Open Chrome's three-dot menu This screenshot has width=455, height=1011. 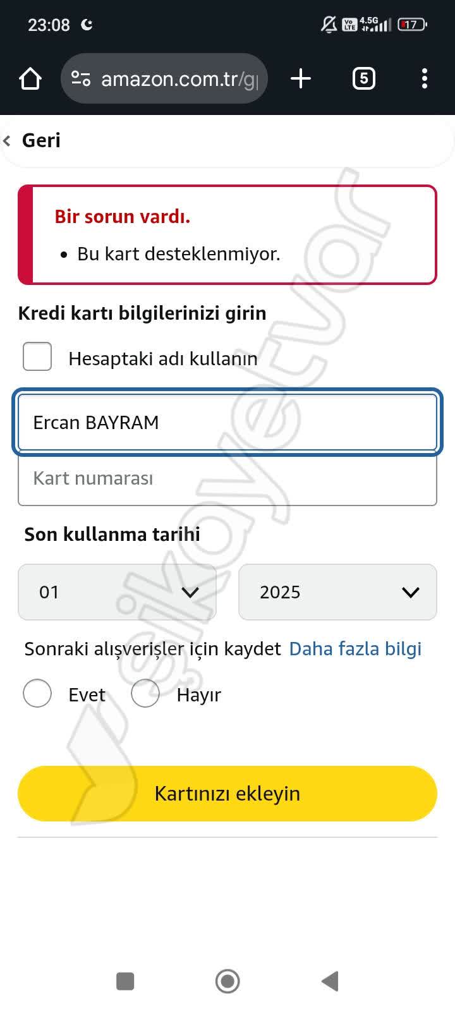click(x=424, y=78)
